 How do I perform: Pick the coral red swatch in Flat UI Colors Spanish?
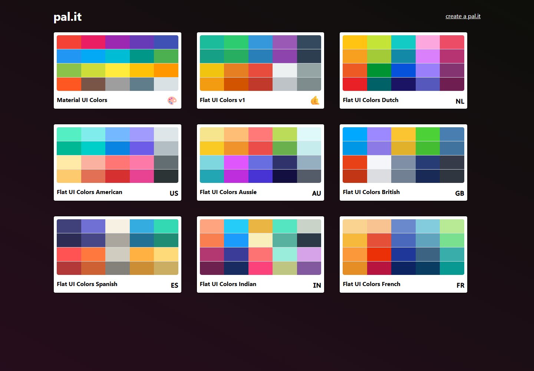(x=69, y=254)
